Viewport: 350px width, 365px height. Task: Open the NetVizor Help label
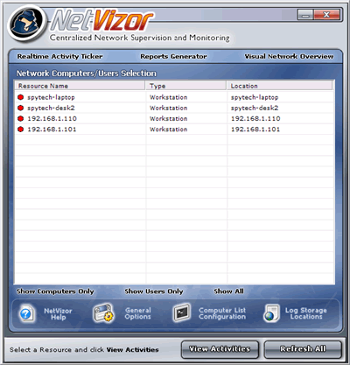pyautogui.click(x=58, y=314)
